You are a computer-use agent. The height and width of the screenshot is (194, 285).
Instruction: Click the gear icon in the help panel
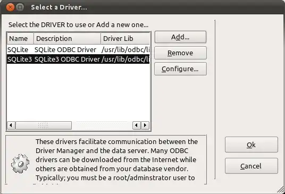20,164
